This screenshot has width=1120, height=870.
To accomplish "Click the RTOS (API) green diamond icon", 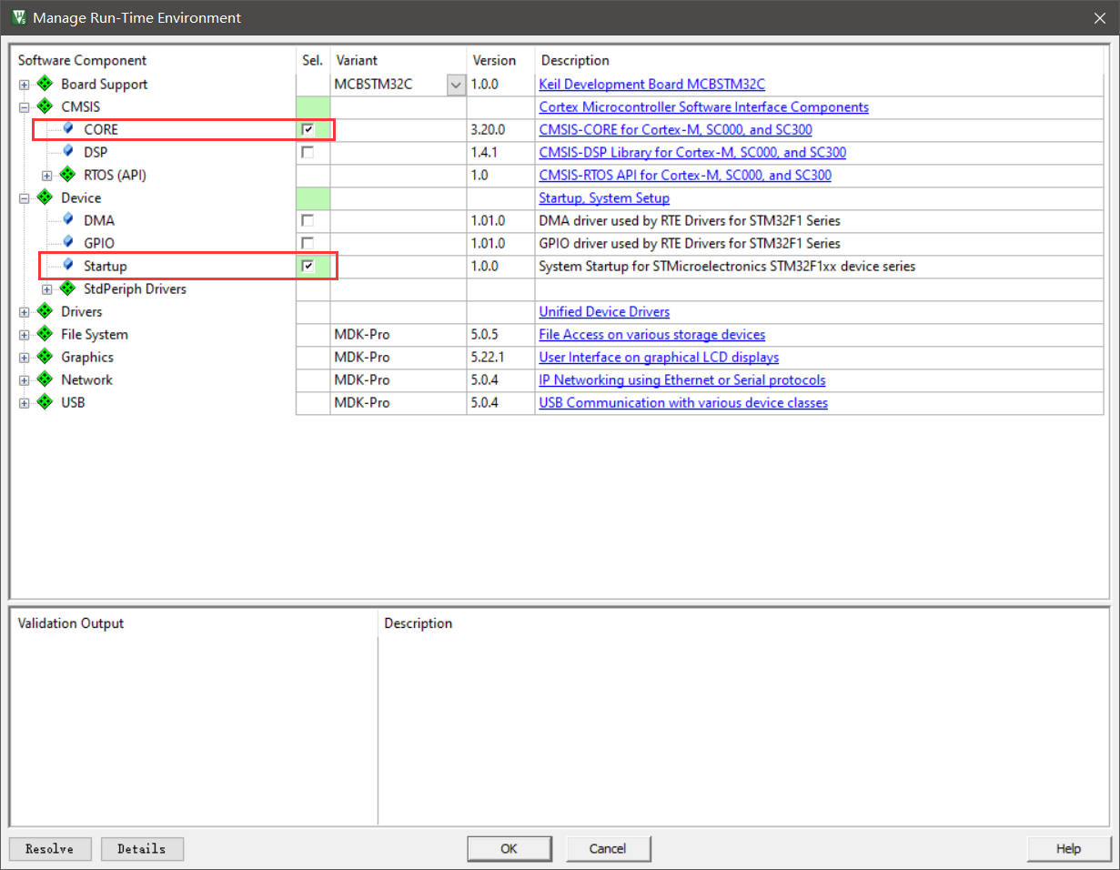I will coord(68,175).
